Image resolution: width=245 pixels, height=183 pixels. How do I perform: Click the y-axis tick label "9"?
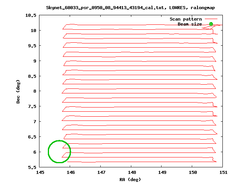[35, 61]
